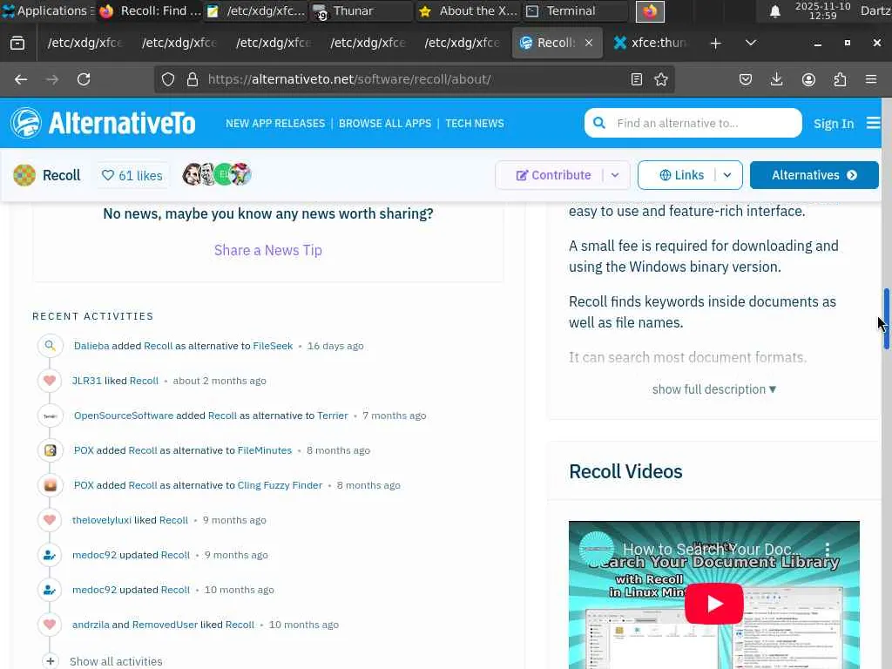The image size is (892, 669).
Task: Click the magnifier activity icon beside Dalieba entry
Action: (x=50, y=345)
